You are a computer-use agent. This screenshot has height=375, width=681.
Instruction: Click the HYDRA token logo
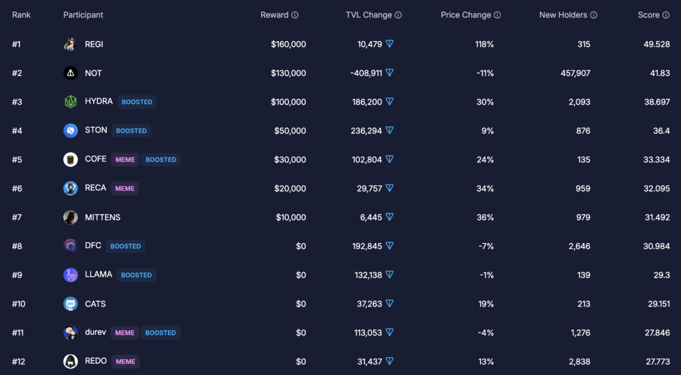70,101
